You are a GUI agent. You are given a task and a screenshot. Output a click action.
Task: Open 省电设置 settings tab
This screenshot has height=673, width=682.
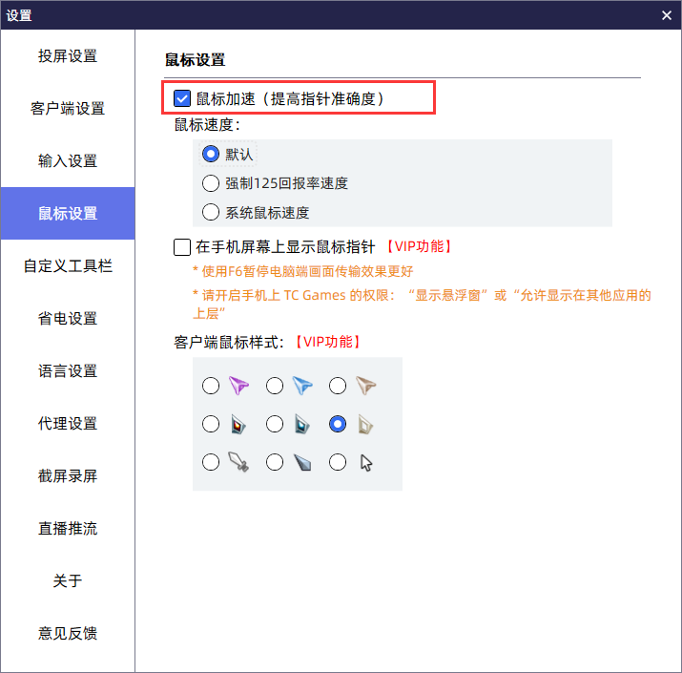pos(68,318)
